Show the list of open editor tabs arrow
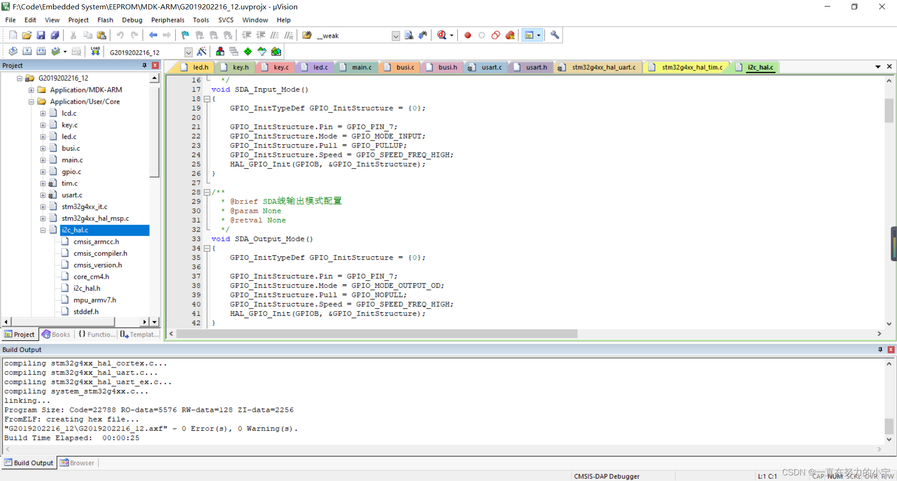The width and height of the screenshot is (897, 481). (878, 67)
